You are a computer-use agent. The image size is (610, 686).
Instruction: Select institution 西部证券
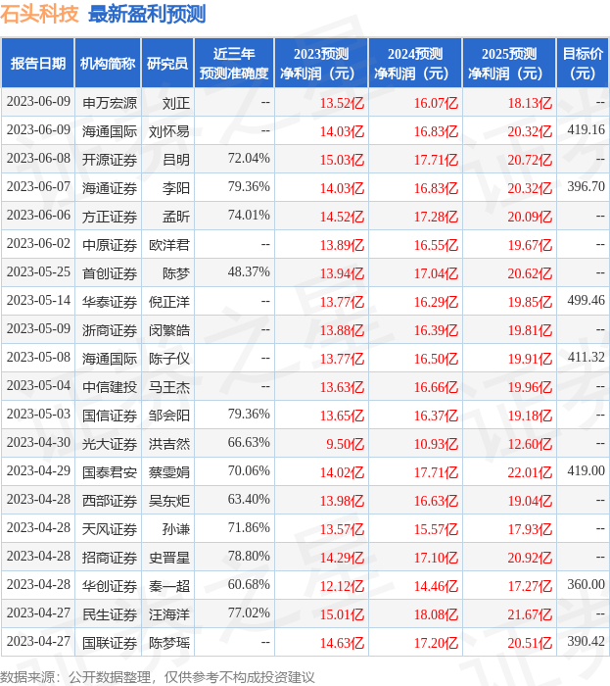coord(110,501)
